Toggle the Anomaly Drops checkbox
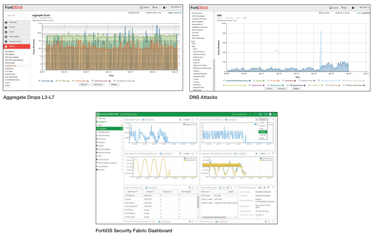This screenshot has width=373, height=235. [x=73, y=81]
